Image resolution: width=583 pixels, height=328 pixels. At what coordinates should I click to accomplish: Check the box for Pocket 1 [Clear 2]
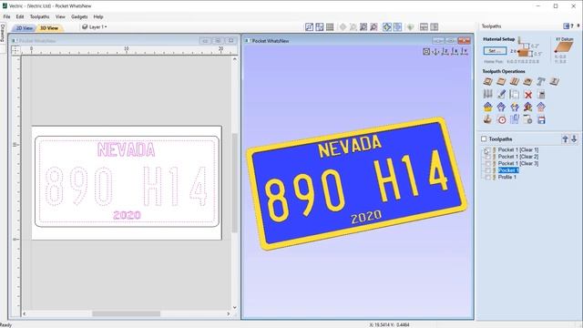coord(488,157)
